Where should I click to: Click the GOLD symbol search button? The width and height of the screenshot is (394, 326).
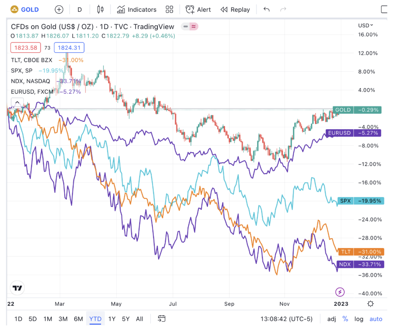(25, 10)
